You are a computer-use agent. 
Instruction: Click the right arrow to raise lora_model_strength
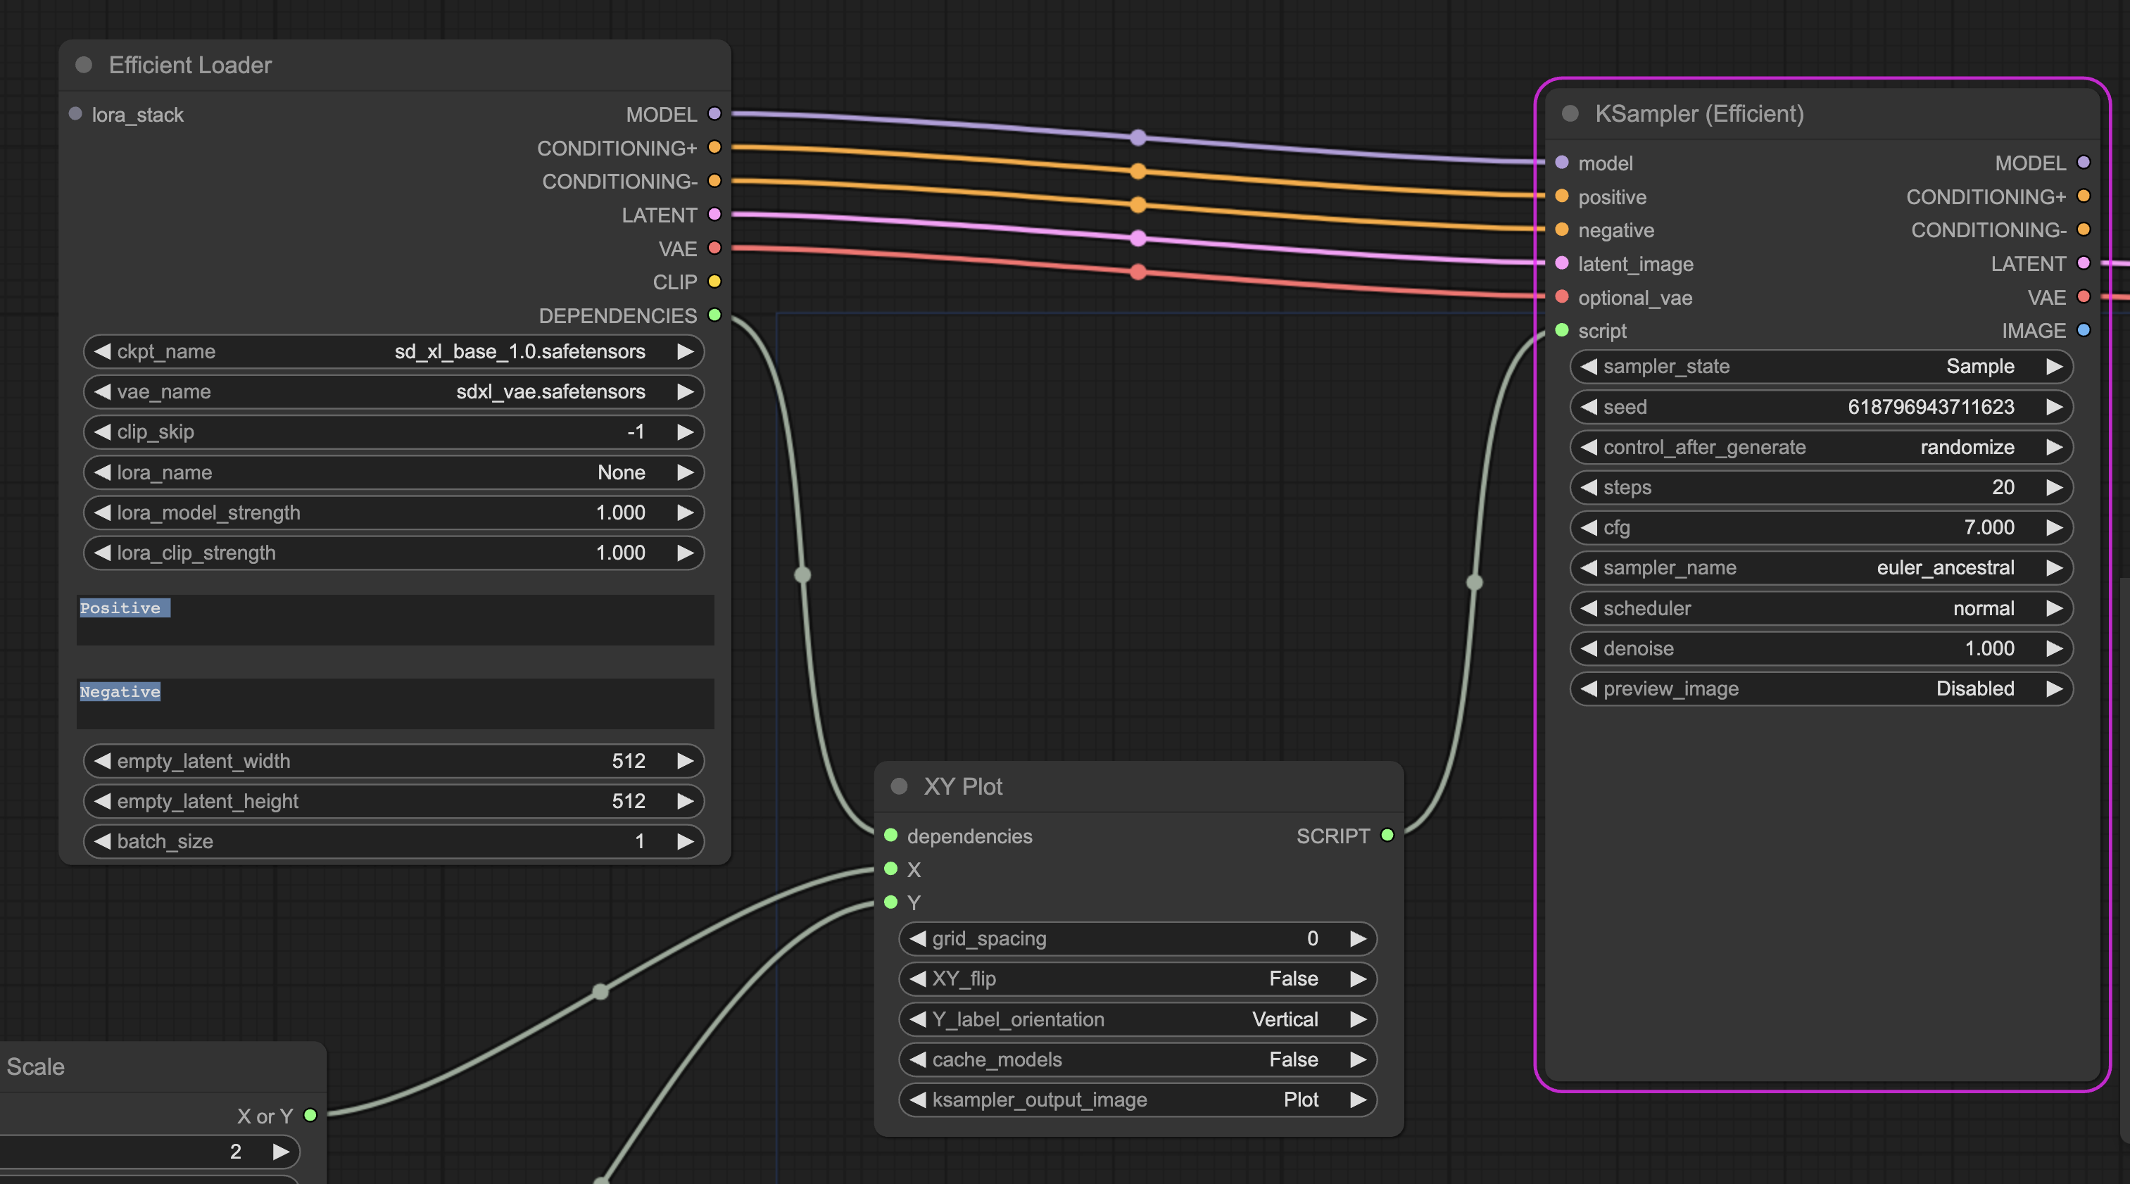(x=686, y=512)
